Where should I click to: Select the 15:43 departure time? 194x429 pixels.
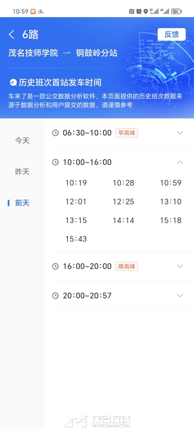point(76,239)
